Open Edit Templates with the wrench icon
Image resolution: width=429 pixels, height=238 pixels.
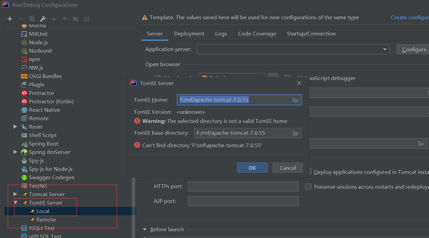(42, 19)
